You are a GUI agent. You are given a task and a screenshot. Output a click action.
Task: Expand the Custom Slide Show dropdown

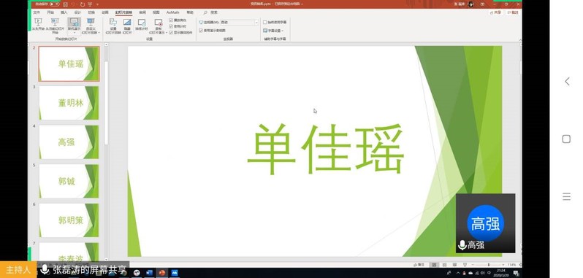click(x=91, y=26)
